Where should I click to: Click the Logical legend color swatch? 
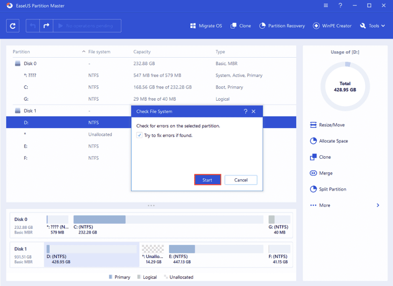coord(139,277)
